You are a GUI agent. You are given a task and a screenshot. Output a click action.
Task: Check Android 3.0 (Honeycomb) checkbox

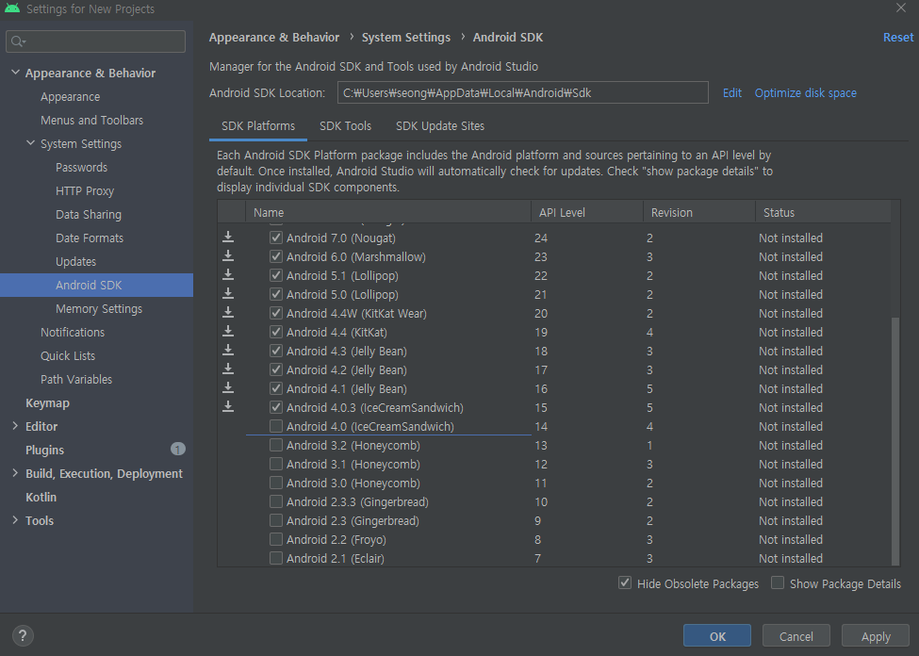[x=276, y=483]
